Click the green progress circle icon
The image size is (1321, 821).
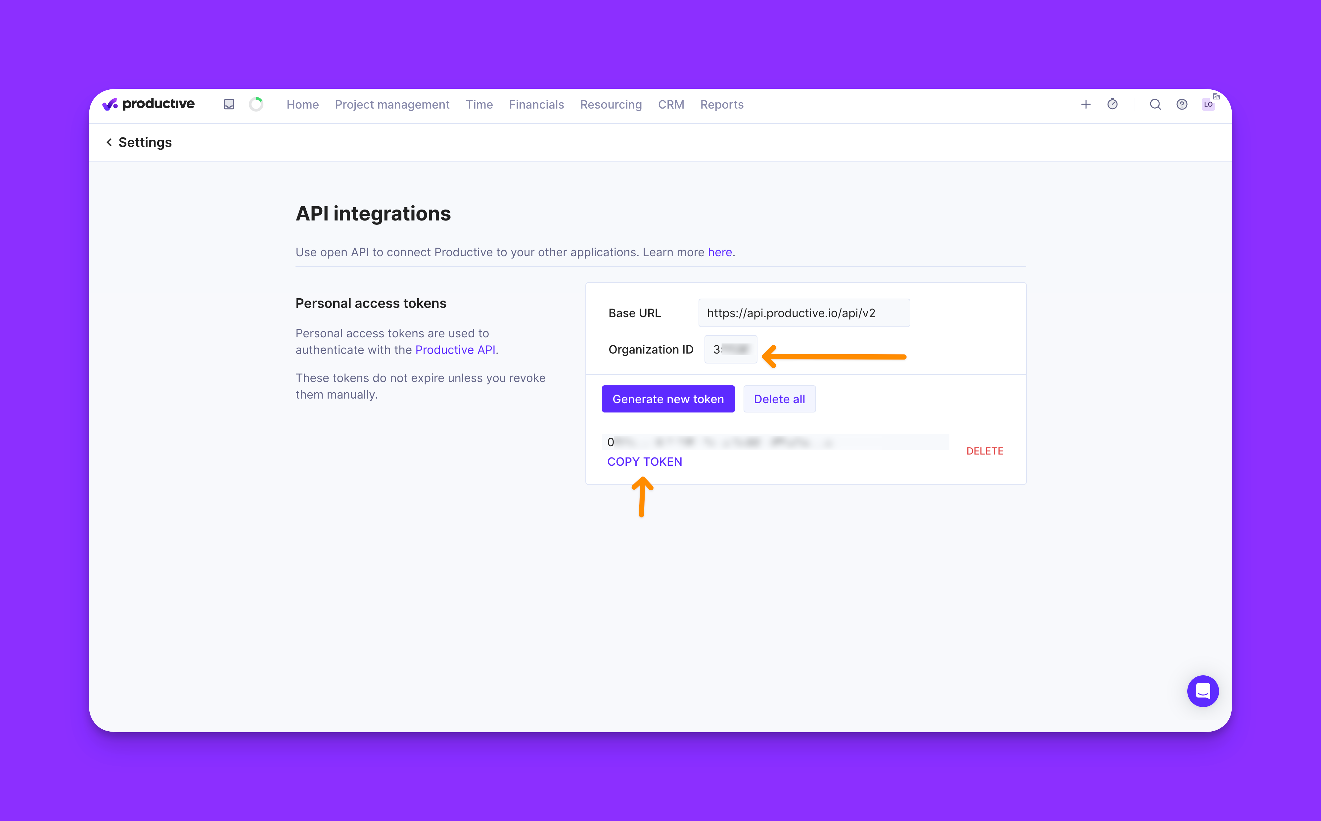click(255, 104)
